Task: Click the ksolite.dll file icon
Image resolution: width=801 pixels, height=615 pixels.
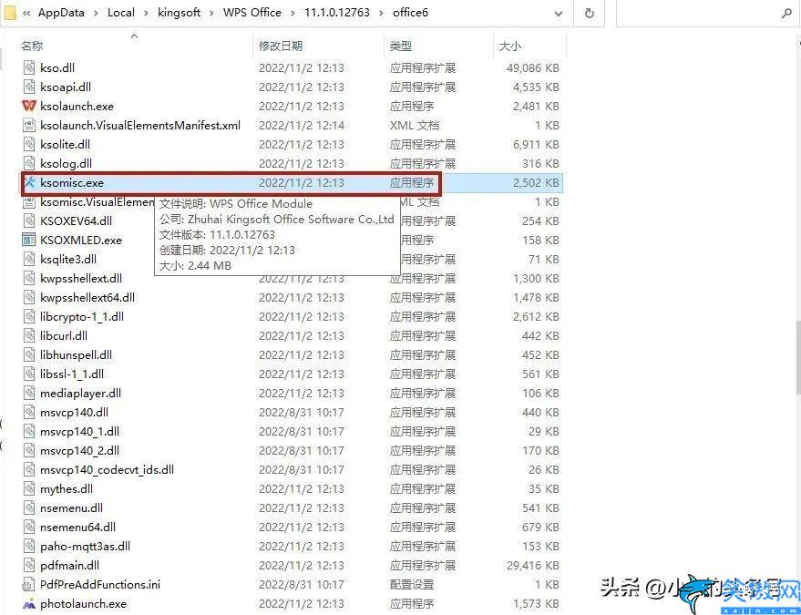Action: pyautogui.click(x=29, y=145)
